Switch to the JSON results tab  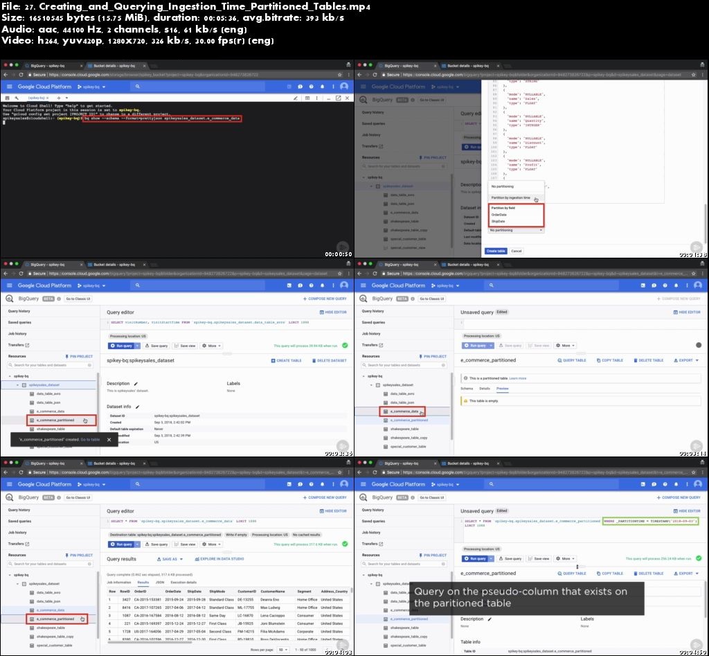[x=160, y=583]
